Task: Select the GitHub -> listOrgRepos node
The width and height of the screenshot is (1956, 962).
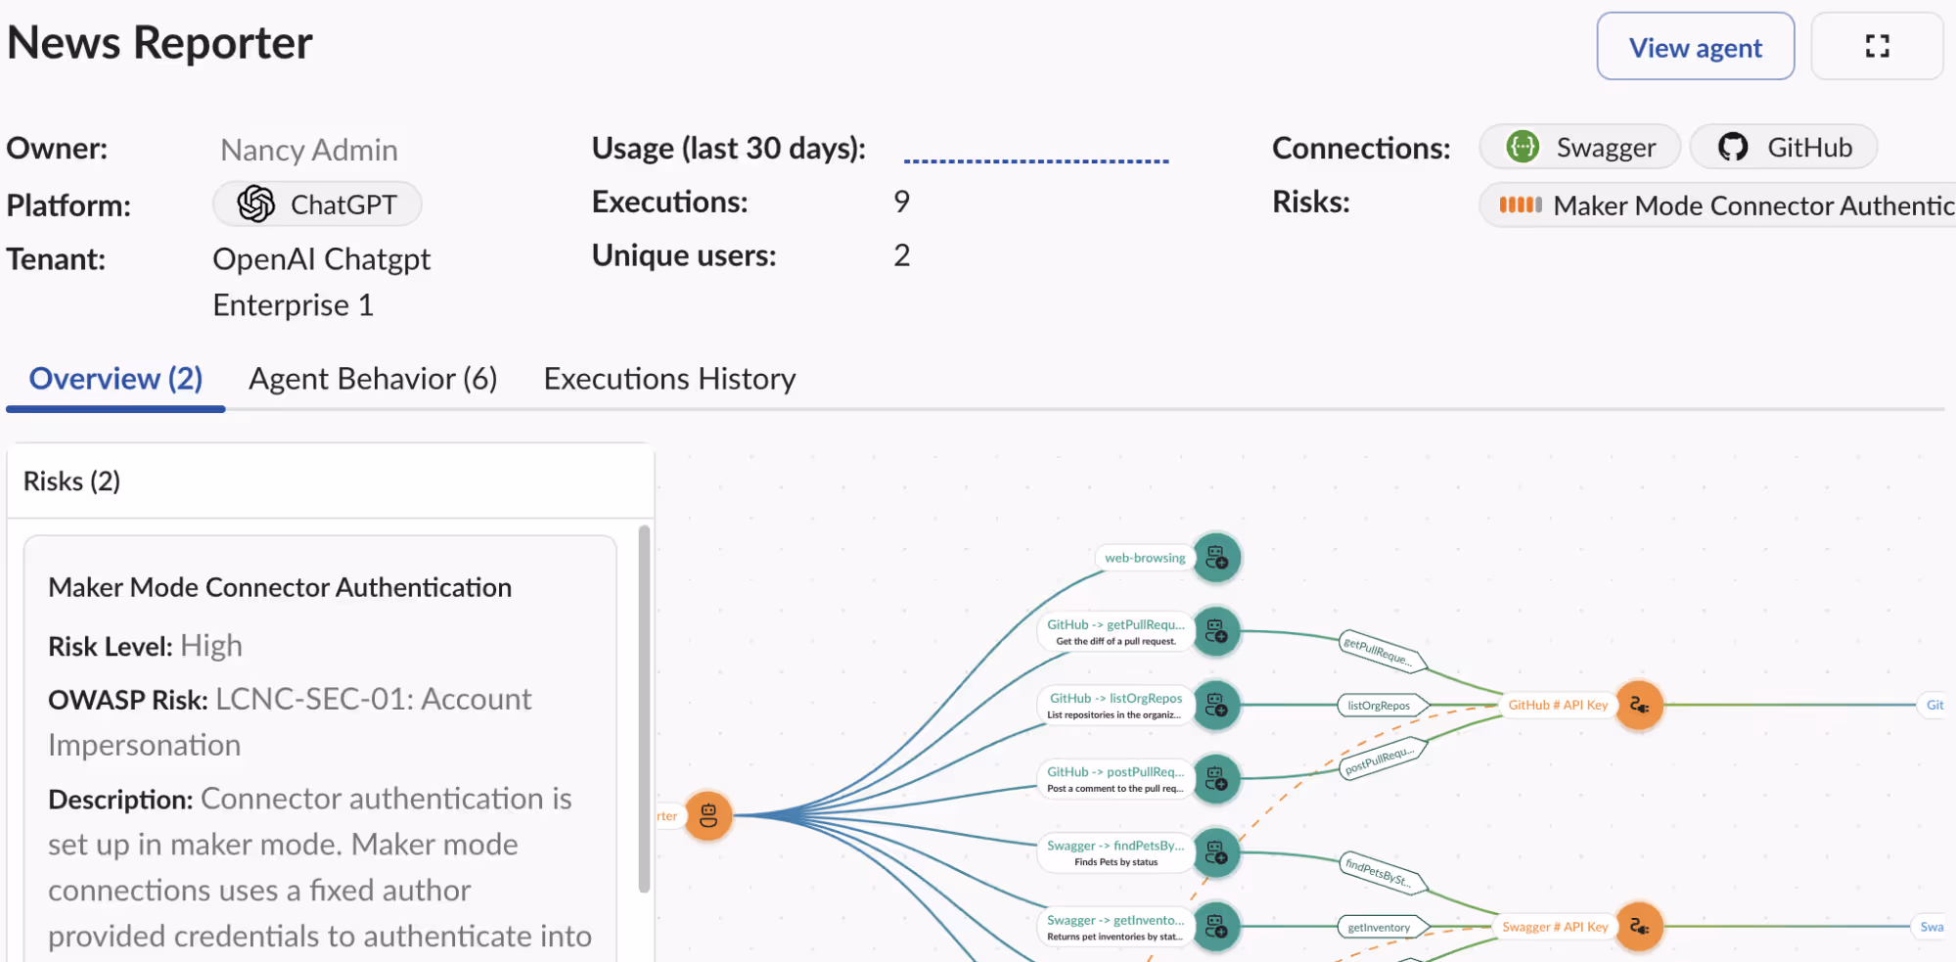Action: (1114, 705)
